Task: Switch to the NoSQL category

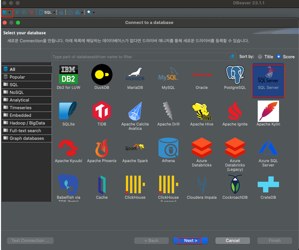Action: tap(17, 92)
